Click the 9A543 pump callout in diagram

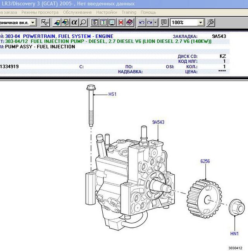click(x=158, y=122)
